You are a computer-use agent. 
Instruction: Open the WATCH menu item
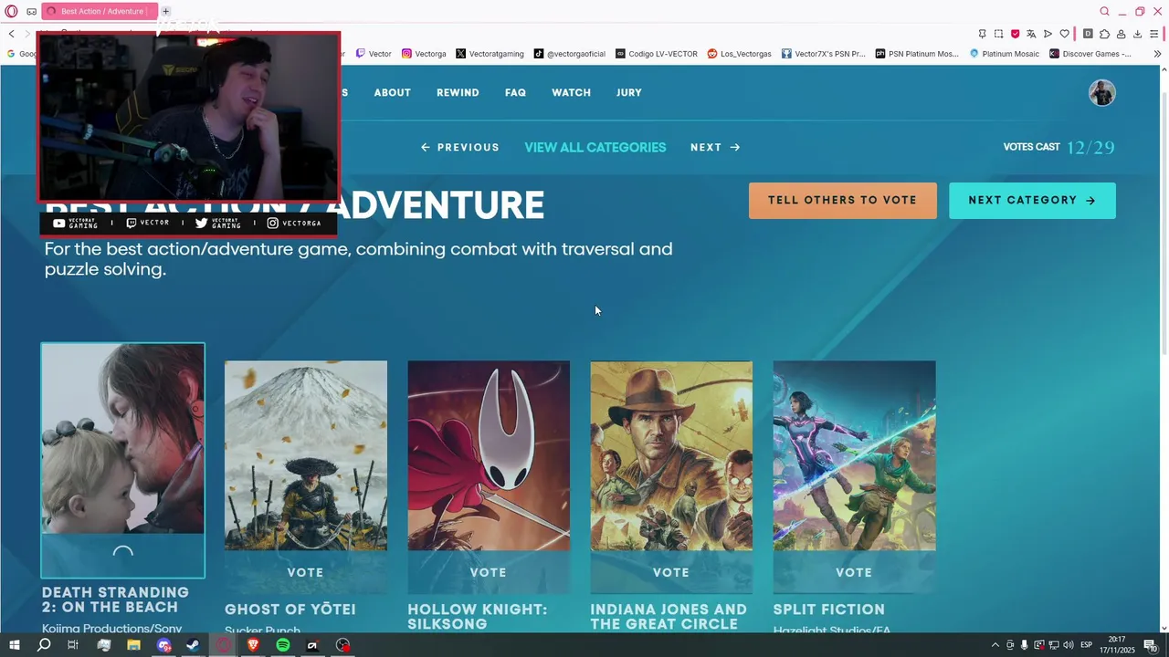point(571,93)
